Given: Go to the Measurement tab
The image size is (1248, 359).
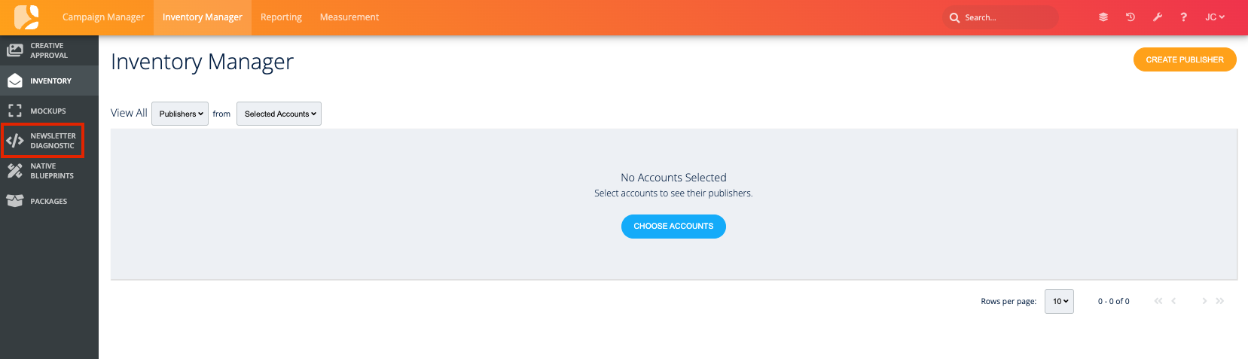Looking at the screenshot, I should click(x=349, y=17).
